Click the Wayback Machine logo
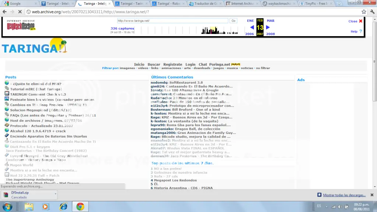Viewport: 377px width, 212px height. (21, 25)
